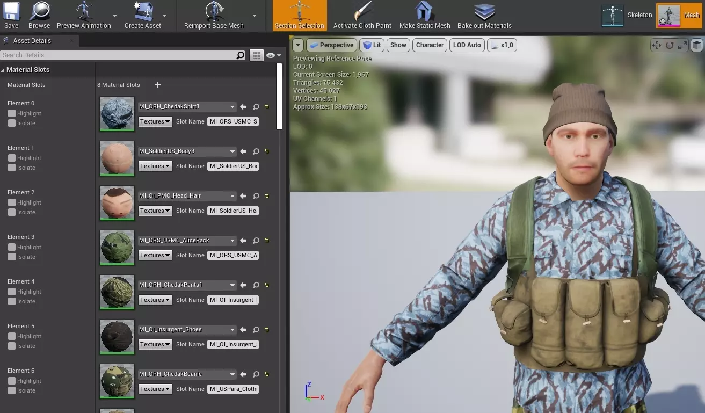Browse to MI_ORH_ChedakPants1 in Content Browser
Screen dimensions: 705x413
(256, 285)
